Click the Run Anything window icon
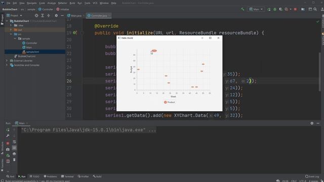The width and height of the screenshot is (324, 182). click(310, 9)
